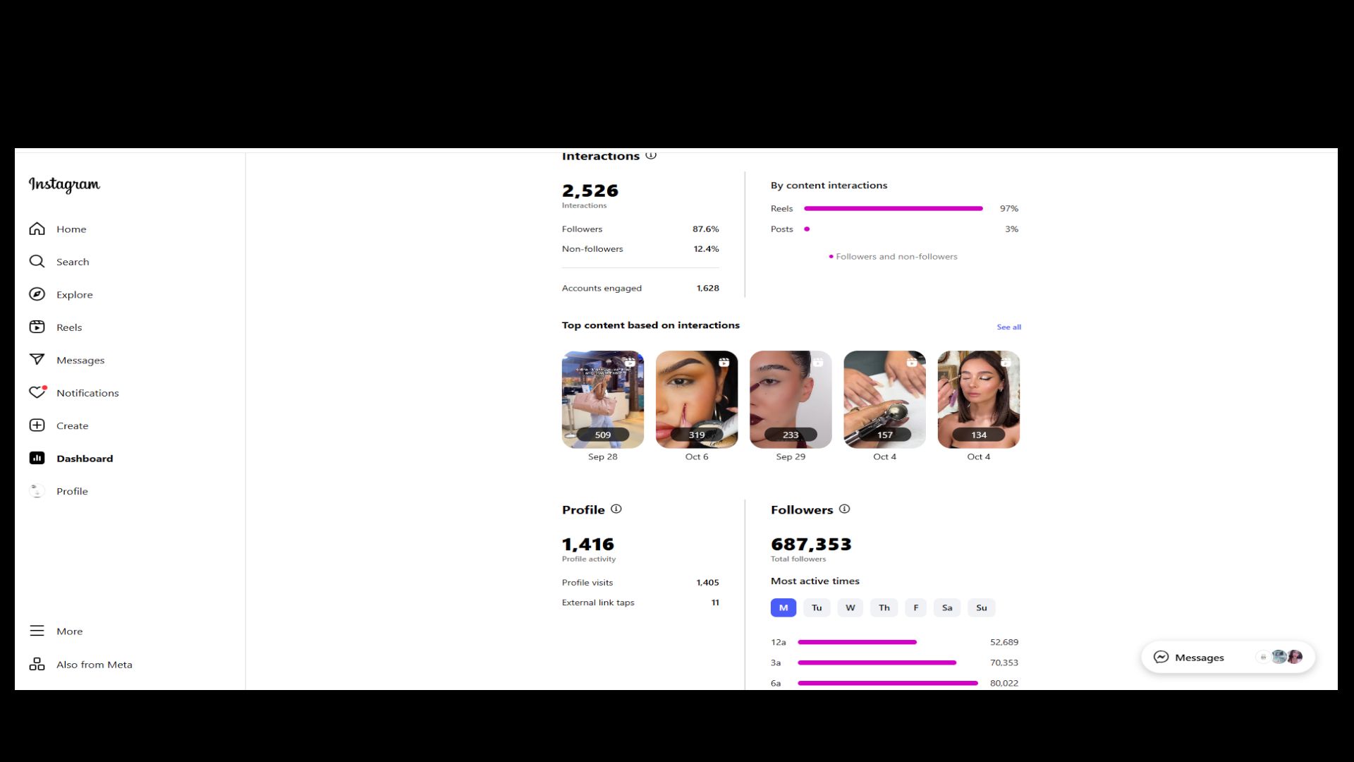Select the Th day toggle
The height and width of the screenshot is (762, 1354).
[884, 607]
